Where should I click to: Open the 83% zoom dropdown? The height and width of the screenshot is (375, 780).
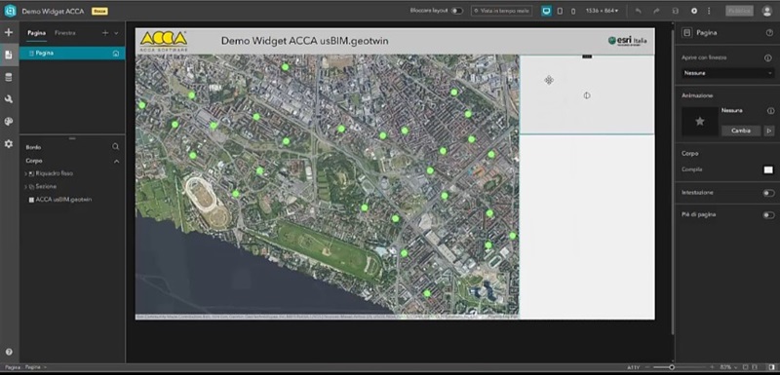click(728, 367)
